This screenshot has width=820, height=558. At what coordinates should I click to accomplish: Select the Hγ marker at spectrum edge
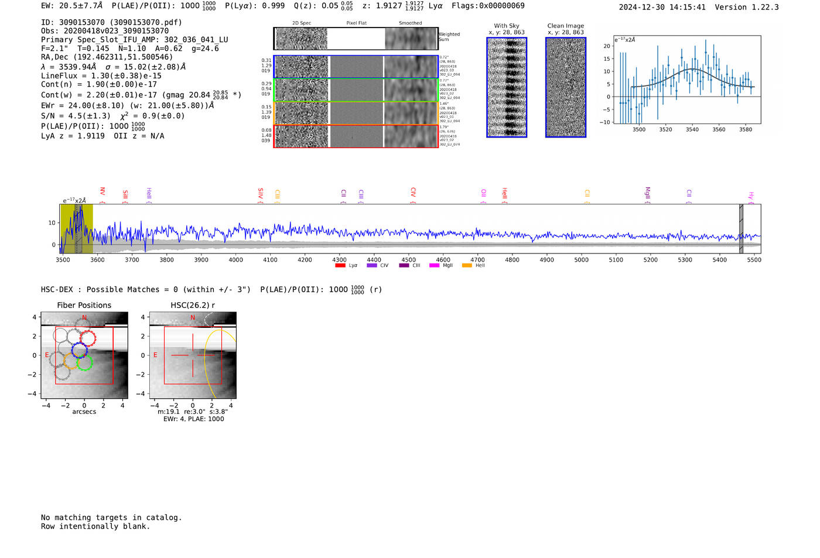click(751, 197)
